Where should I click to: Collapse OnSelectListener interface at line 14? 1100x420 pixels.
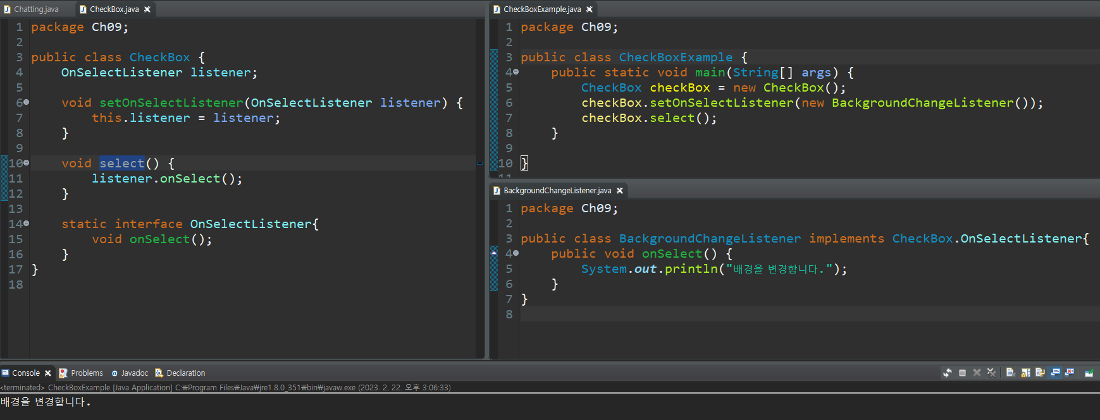click(x=26, y=224)
